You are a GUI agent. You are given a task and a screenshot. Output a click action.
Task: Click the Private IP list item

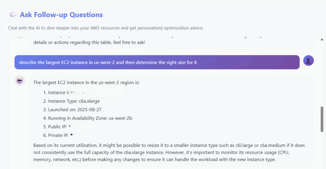59,135
